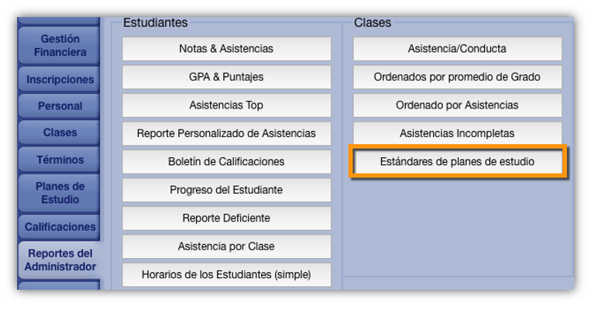This screenshot has width=605, height=313.
Task: Generate the Boletín de Calificaciones
Action: (226, 162)
